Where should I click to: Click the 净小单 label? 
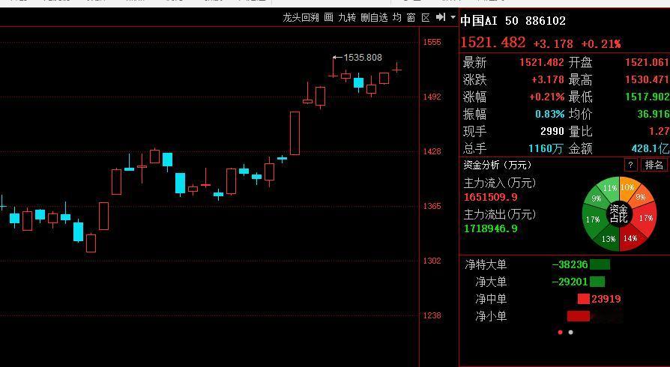point(491,317)
